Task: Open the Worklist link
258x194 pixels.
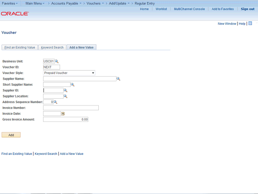Action: pos(161,9)
